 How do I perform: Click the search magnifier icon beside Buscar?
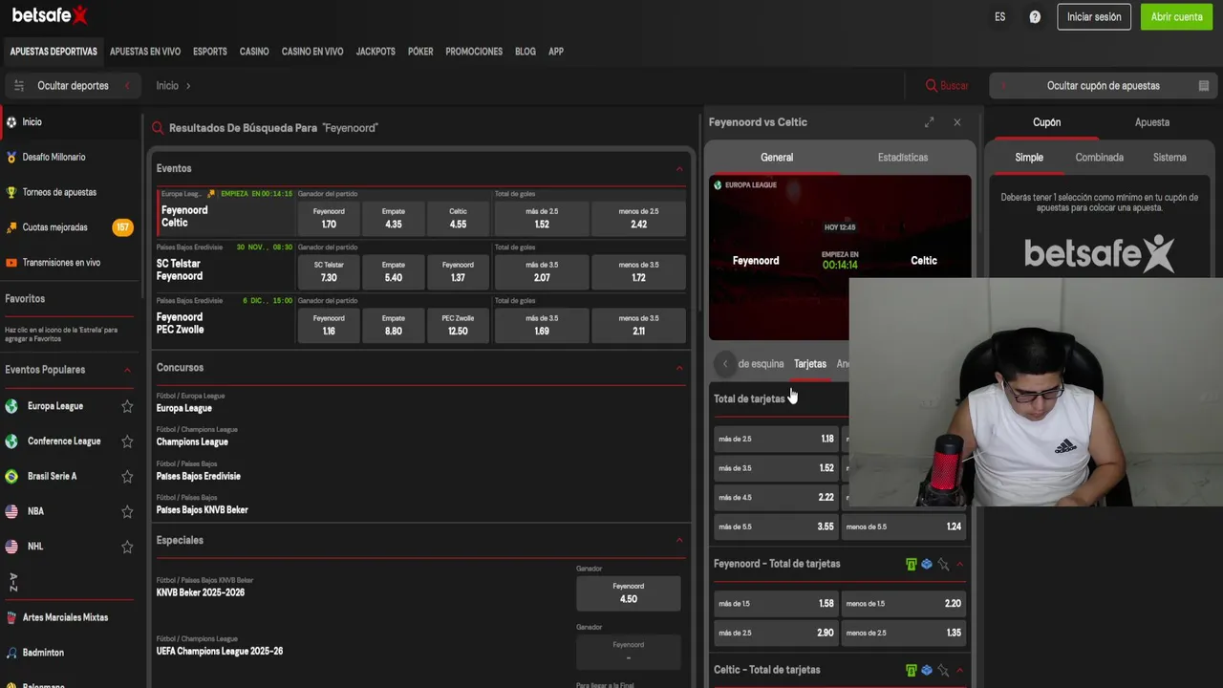pos(932,86)
